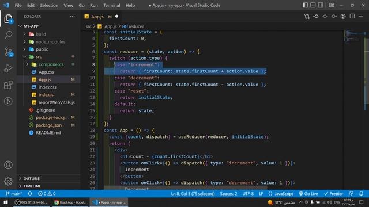Toggle the bottom panel layout icon
The height and width of the screenshot is (207, 369).
tap(312, 5)
